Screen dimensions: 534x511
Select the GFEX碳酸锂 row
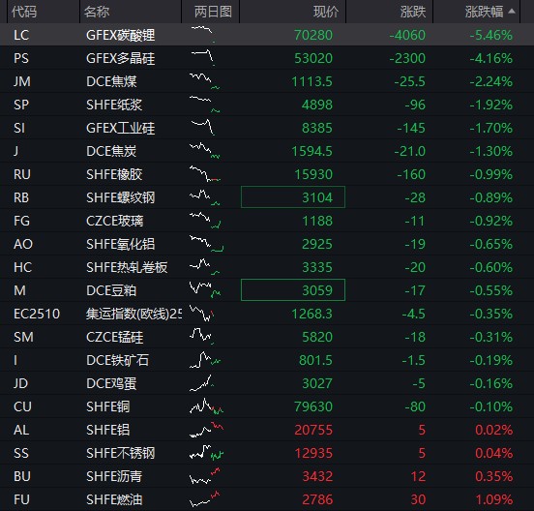(x=267, y=35)
